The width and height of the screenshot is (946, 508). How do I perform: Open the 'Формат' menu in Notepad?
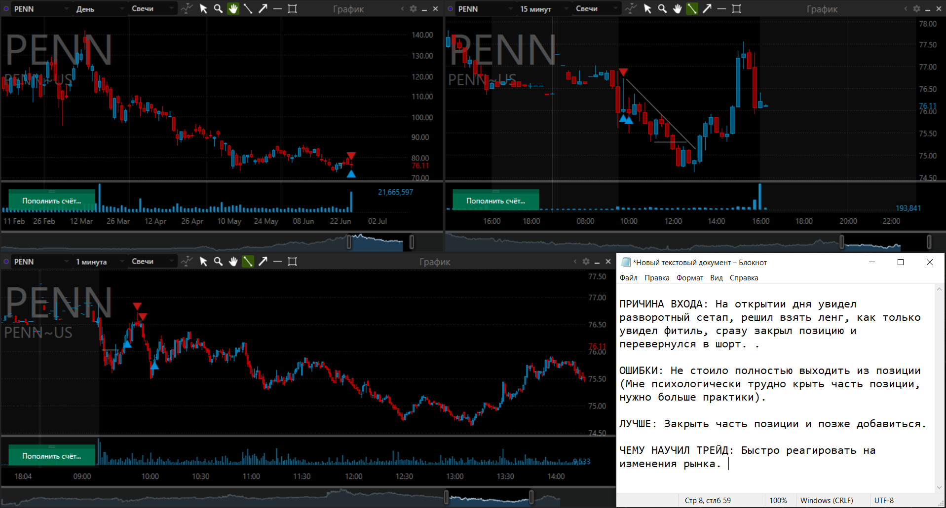[690, 278]
